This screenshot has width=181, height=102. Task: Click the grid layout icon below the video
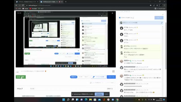113,71
